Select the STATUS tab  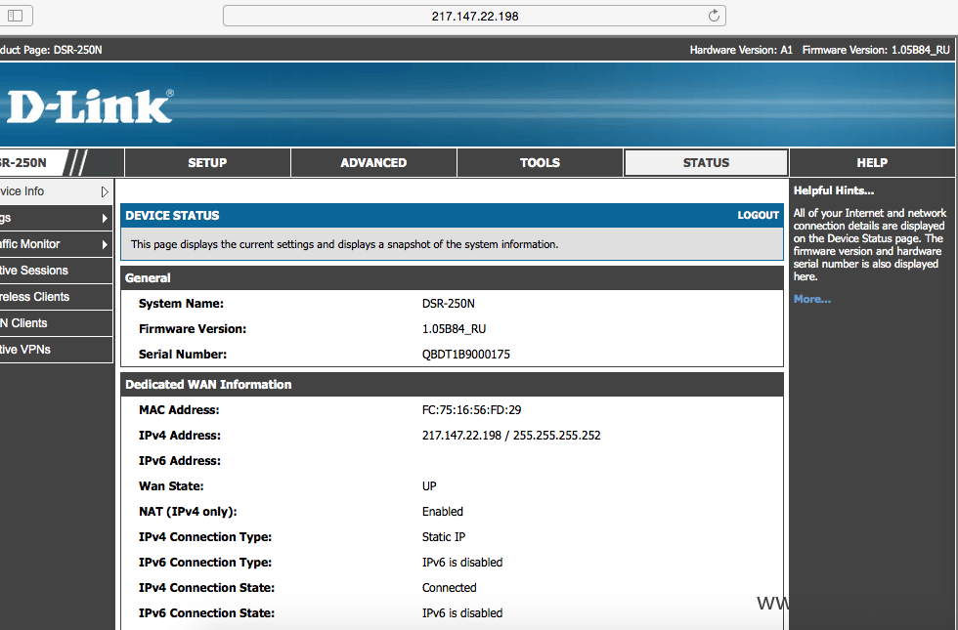(x=706, y=163)
